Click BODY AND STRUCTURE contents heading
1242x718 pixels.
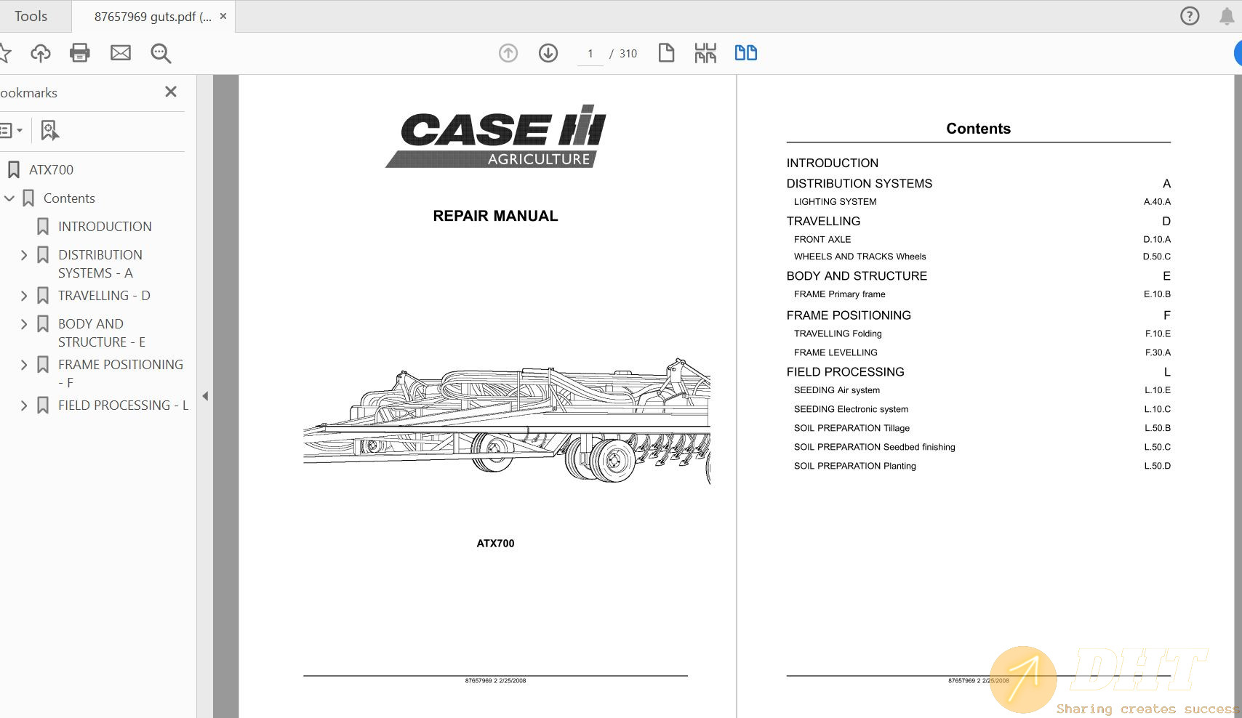pos(857,276)
